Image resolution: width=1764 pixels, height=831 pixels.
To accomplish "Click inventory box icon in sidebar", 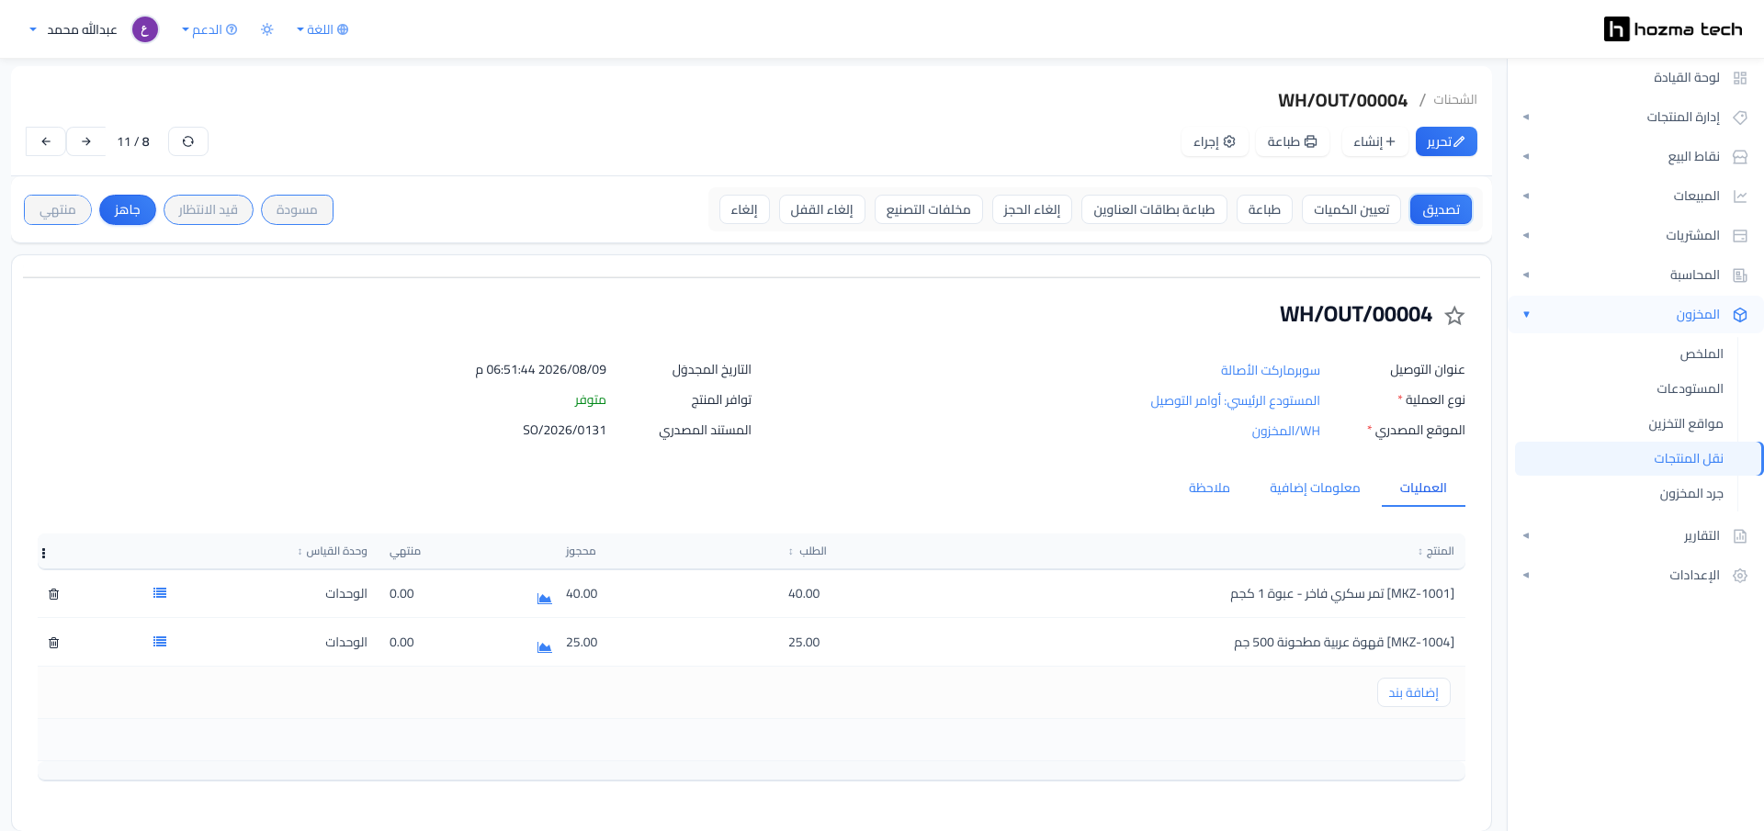I will (1740, 315).
